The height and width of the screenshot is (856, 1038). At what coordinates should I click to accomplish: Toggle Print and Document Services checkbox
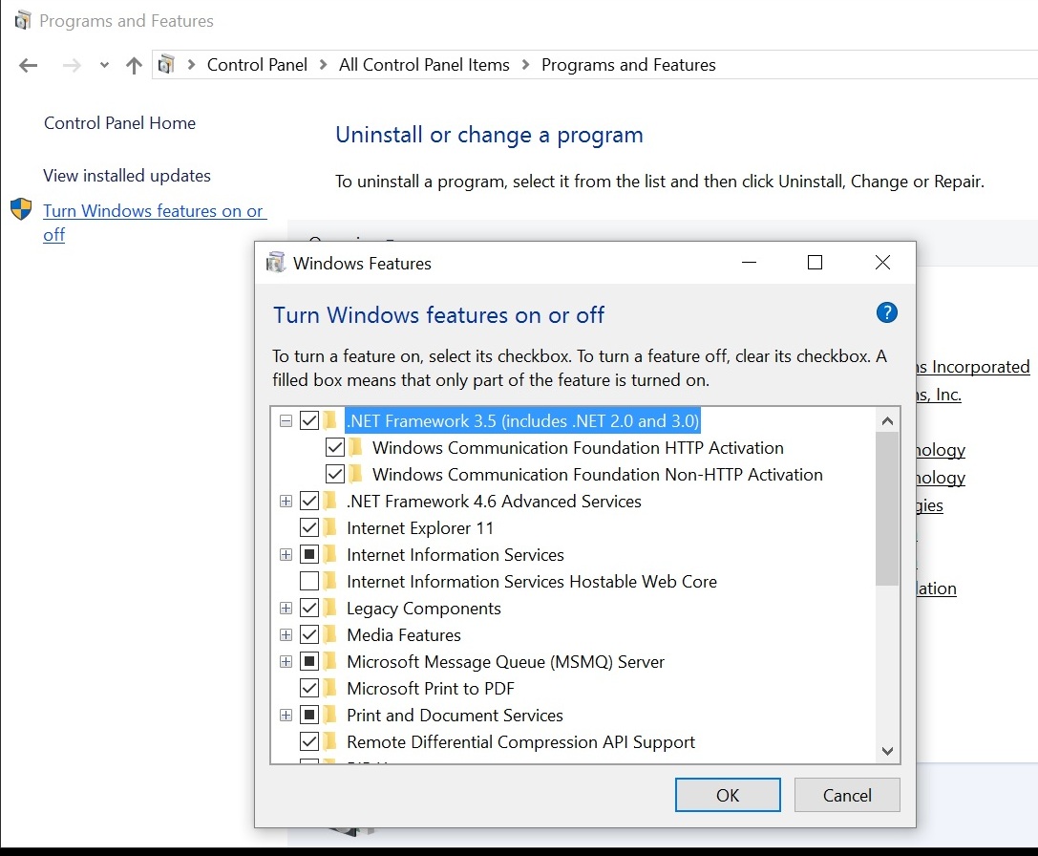click(x=309, y=715)
